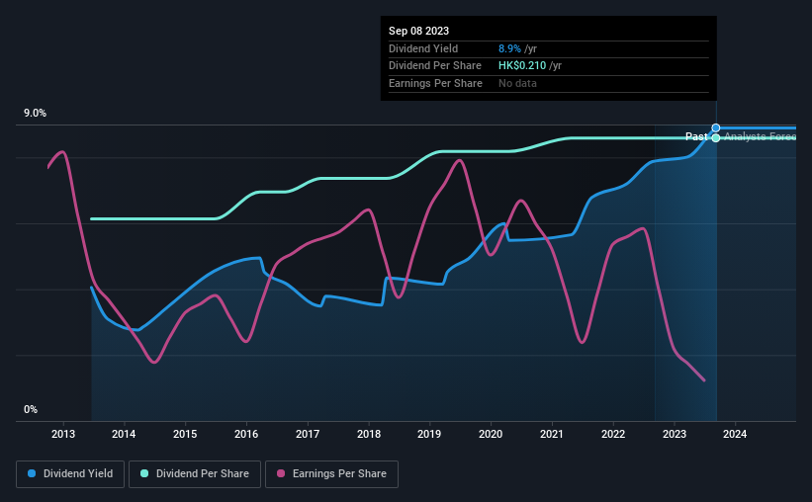The height and width of the screenshot is (502, 812).
Task: Click the 2021 x-axis year label
Action: [552, 434]
